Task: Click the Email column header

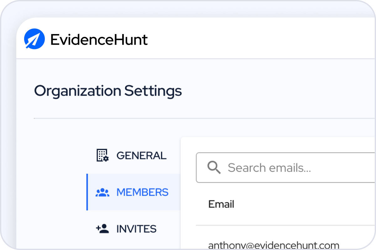Action: (x=221, y=204)
